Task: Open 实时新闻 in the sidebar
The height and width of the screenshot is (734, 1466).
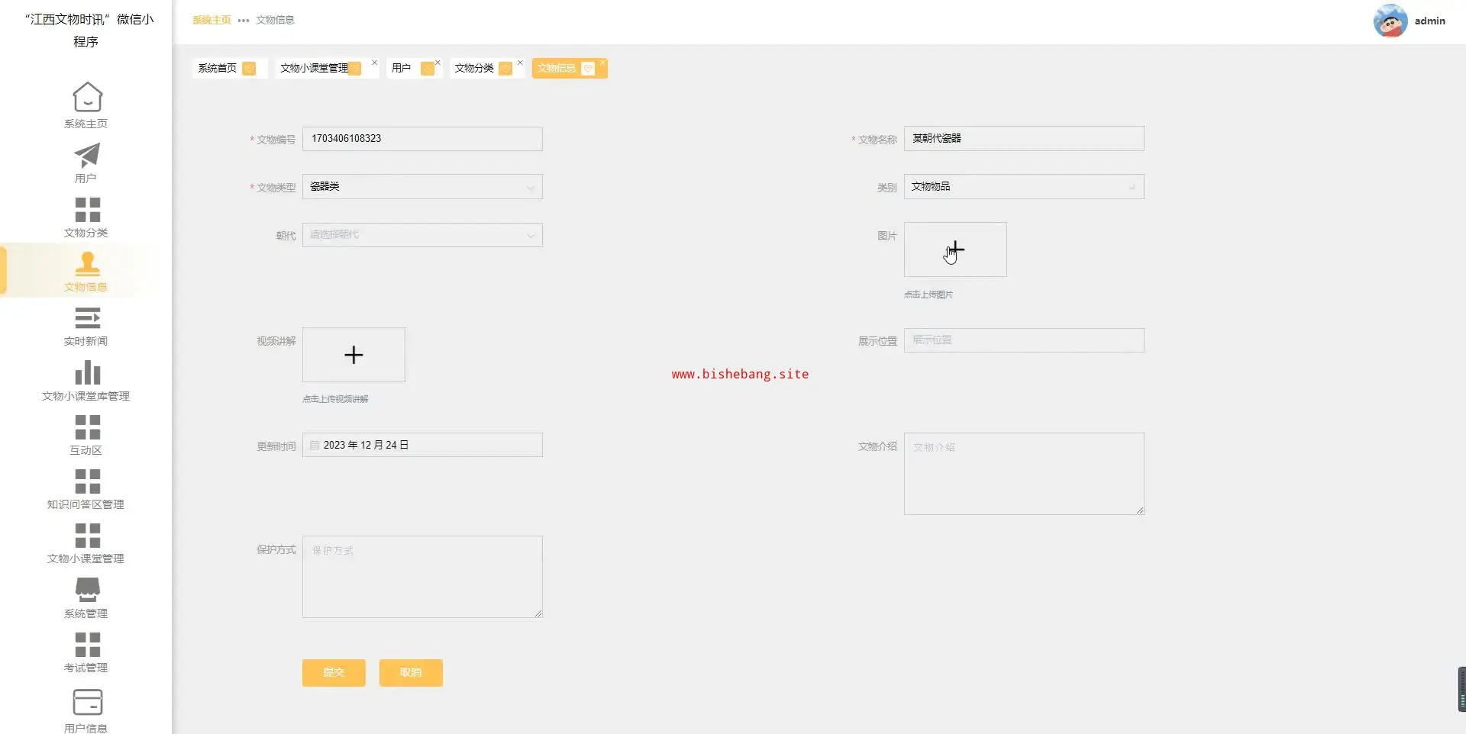Action: [x=86, y=327]
